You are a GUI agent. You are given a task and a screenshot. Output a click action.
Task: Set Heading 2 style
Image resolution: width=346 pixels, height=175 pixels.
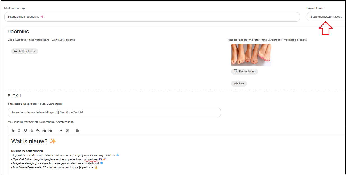click(x=50, y=131)
